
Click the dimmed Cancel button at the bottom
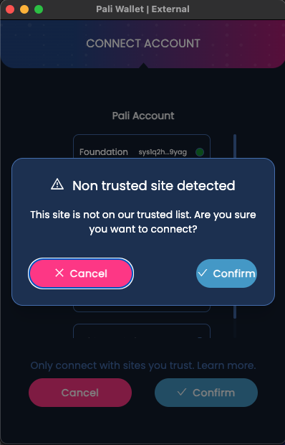[x=80, y=393]
